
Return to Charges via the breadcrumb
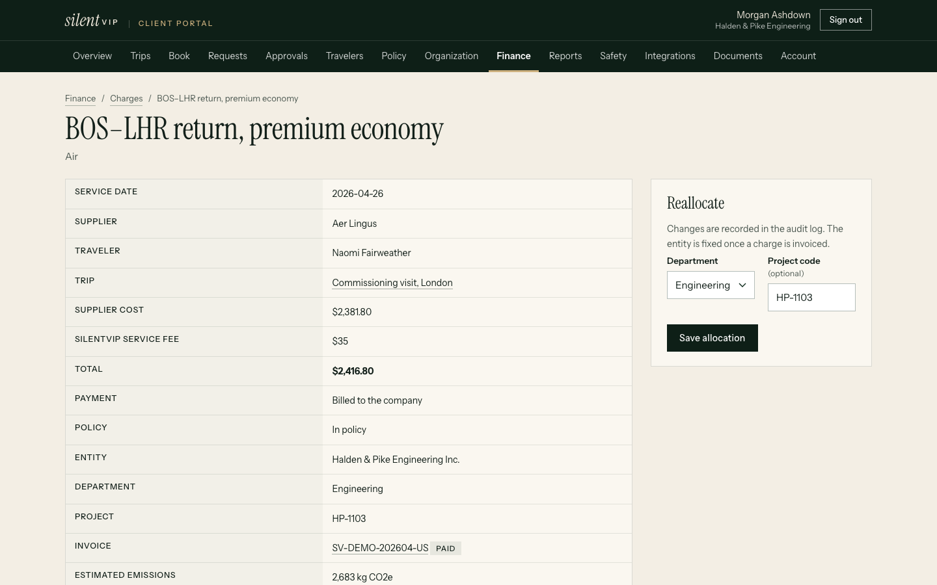tap(126, 99)
